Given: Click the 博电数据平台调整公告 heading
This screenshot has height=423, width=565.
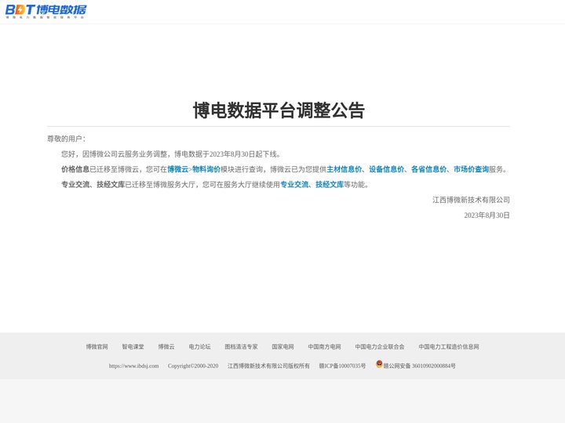Looking at the screenshot, I should click(279, 110).
